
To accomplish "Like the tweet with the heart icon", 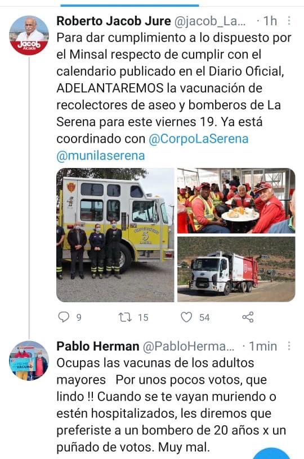I will point(186,317).
